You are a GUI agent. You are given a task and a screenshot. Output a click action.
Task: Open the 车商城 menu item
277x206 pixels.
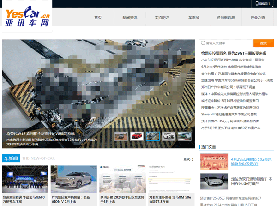(x=194, y=18)
